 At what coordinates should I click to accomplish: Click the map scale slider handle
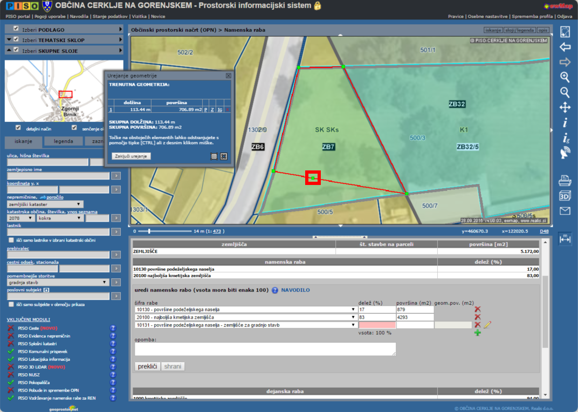click(149, 231)
